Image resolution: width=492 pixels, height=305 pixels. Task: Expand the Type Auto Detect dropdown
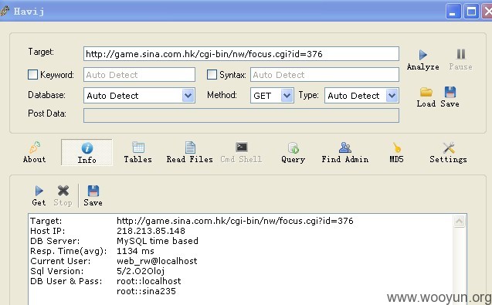point(392,96)
